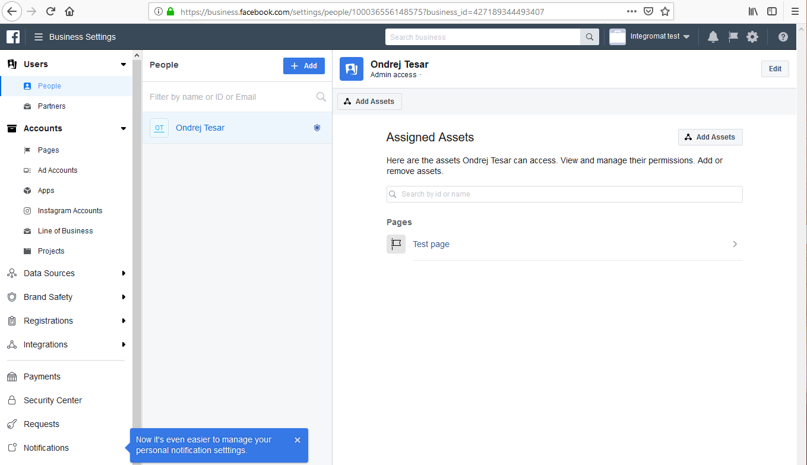The width and height of the screenshot is (807, 465).
Task: Click the blue Add button in People panel
Action: coord(304,66)
